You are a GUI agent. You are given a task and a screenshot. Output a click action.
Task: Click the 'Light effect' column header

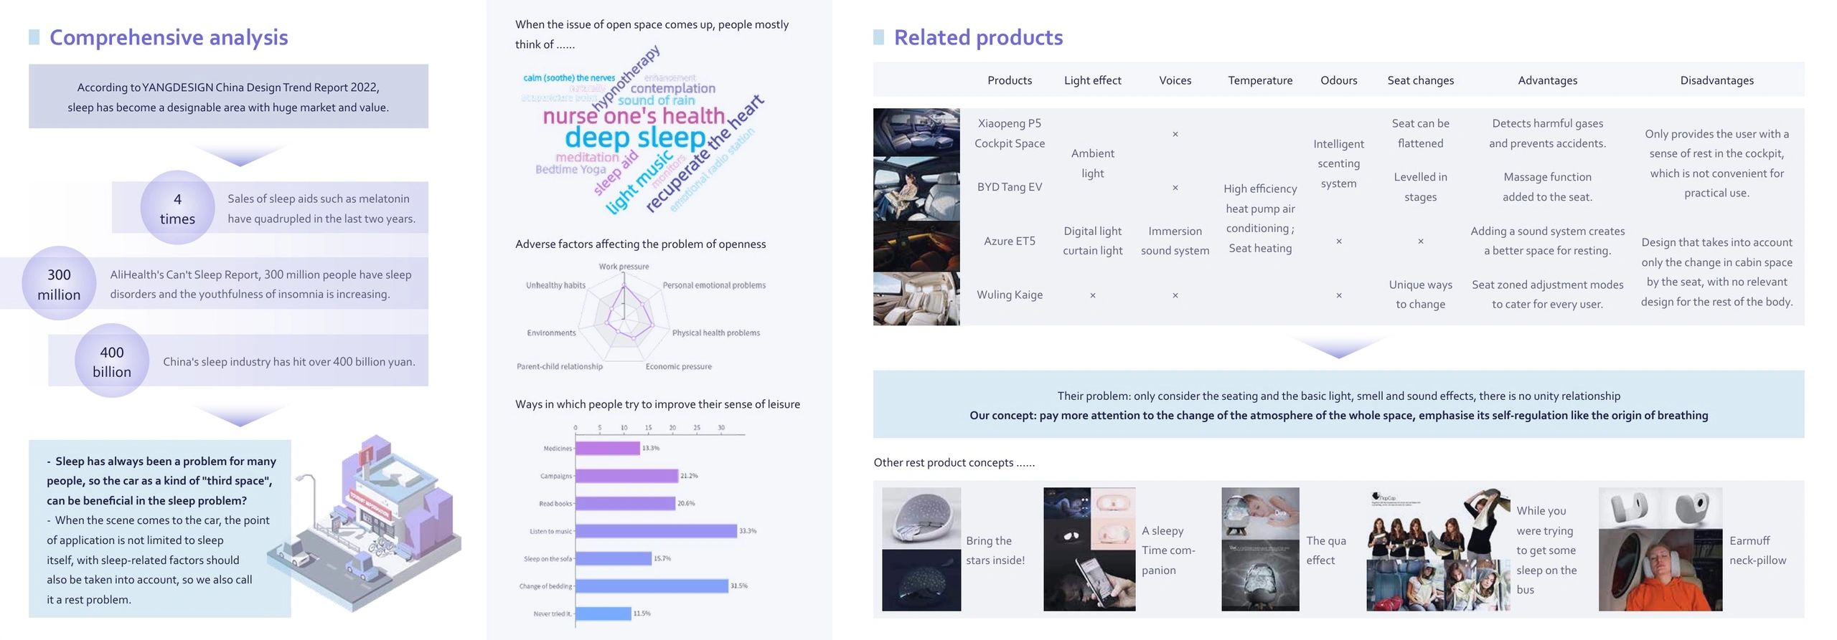point(1092,80)
